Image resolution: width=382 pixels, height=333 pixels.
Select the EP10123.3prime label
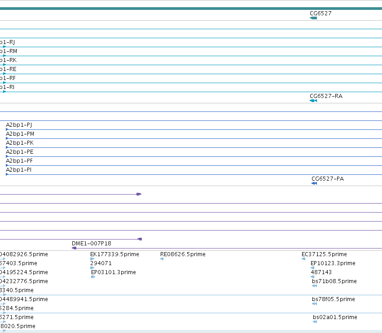333,263
